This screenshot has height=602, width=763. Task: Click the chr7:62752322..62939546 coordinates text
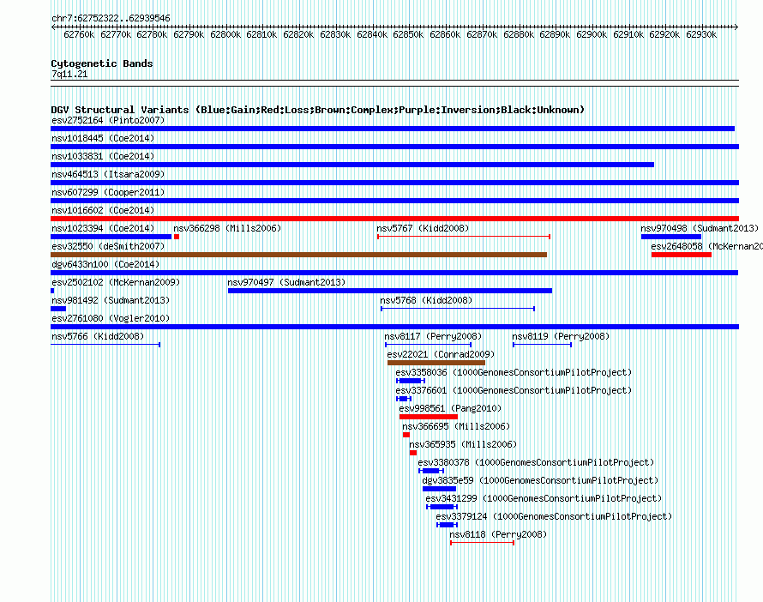(111, 18)
